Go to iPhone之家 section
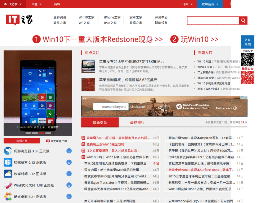This screenshot has width=271, height=203. coord(112,17)
